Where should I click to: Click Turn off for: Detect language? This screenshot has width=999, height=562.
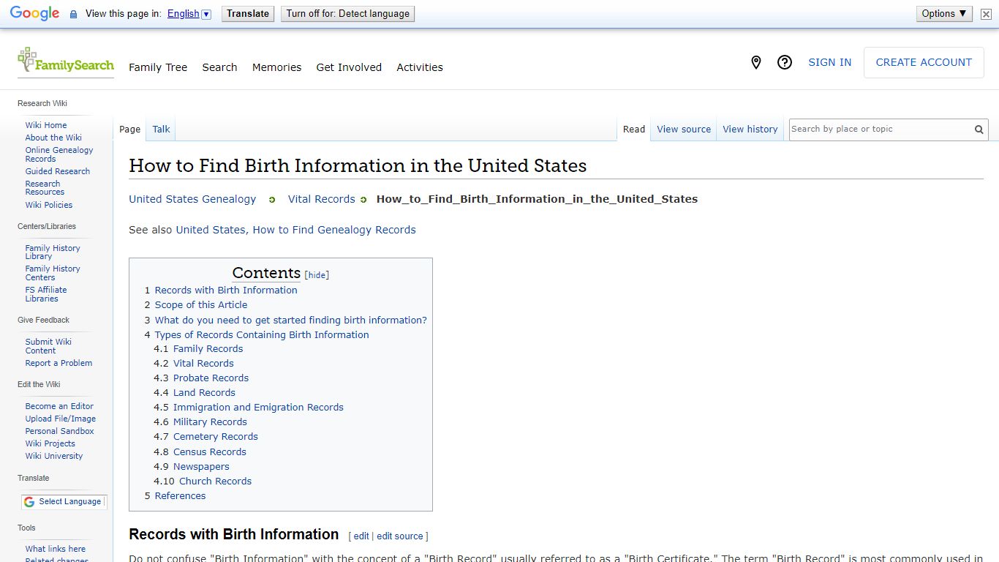348,14
